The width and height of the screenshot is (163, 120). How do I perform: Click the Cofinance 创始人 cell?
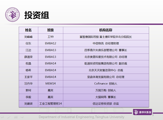[106, 83]
